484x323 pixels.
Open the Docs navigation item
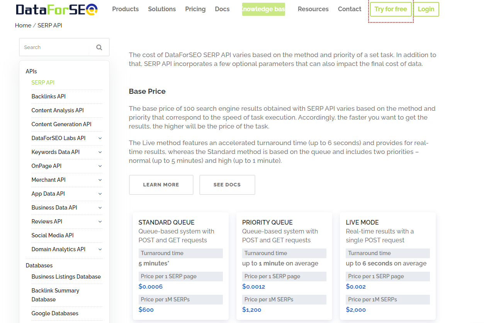222,9
